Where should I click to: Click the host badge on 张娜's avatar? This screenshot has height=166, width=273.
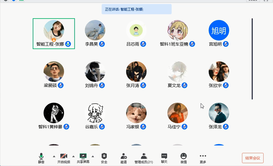[54, 40]
